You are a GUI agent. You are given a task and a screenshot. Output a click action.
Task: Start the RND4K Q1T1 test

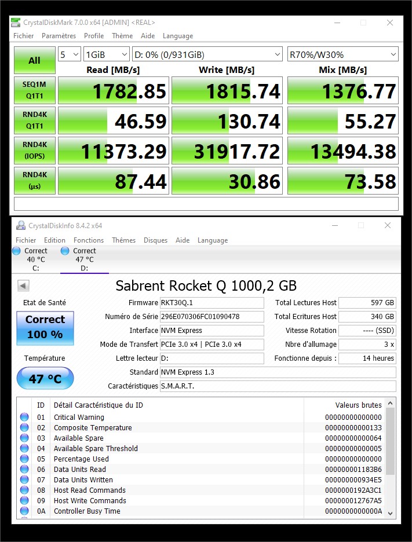tap(35, 120)
